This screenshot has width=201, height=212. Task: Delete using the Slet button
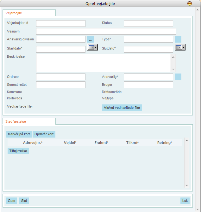tap(24, 201)
